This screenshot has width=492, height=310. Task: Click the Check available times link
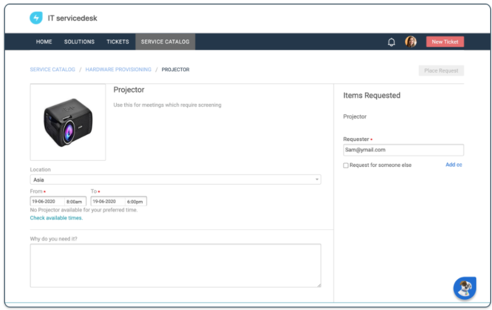(x=56, y=218)
